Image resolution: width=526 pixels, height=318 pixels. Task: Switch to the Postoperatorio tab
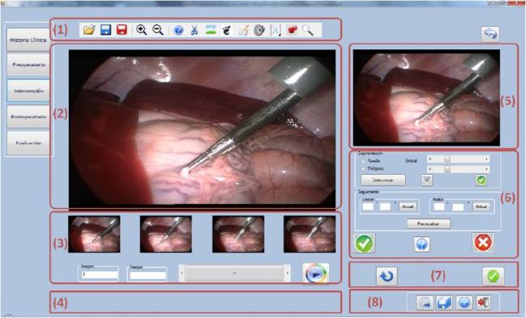(x=28, y=117)
